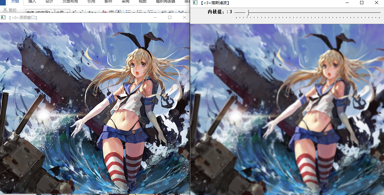
Task: Maximize the 原图窗口 window
Action: pyautogui.click(x=170, y=17)
